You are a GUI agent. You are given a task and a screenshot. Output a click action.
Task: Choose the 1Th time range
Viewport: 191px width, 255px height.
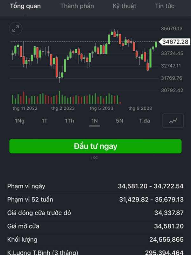point(69,121)
